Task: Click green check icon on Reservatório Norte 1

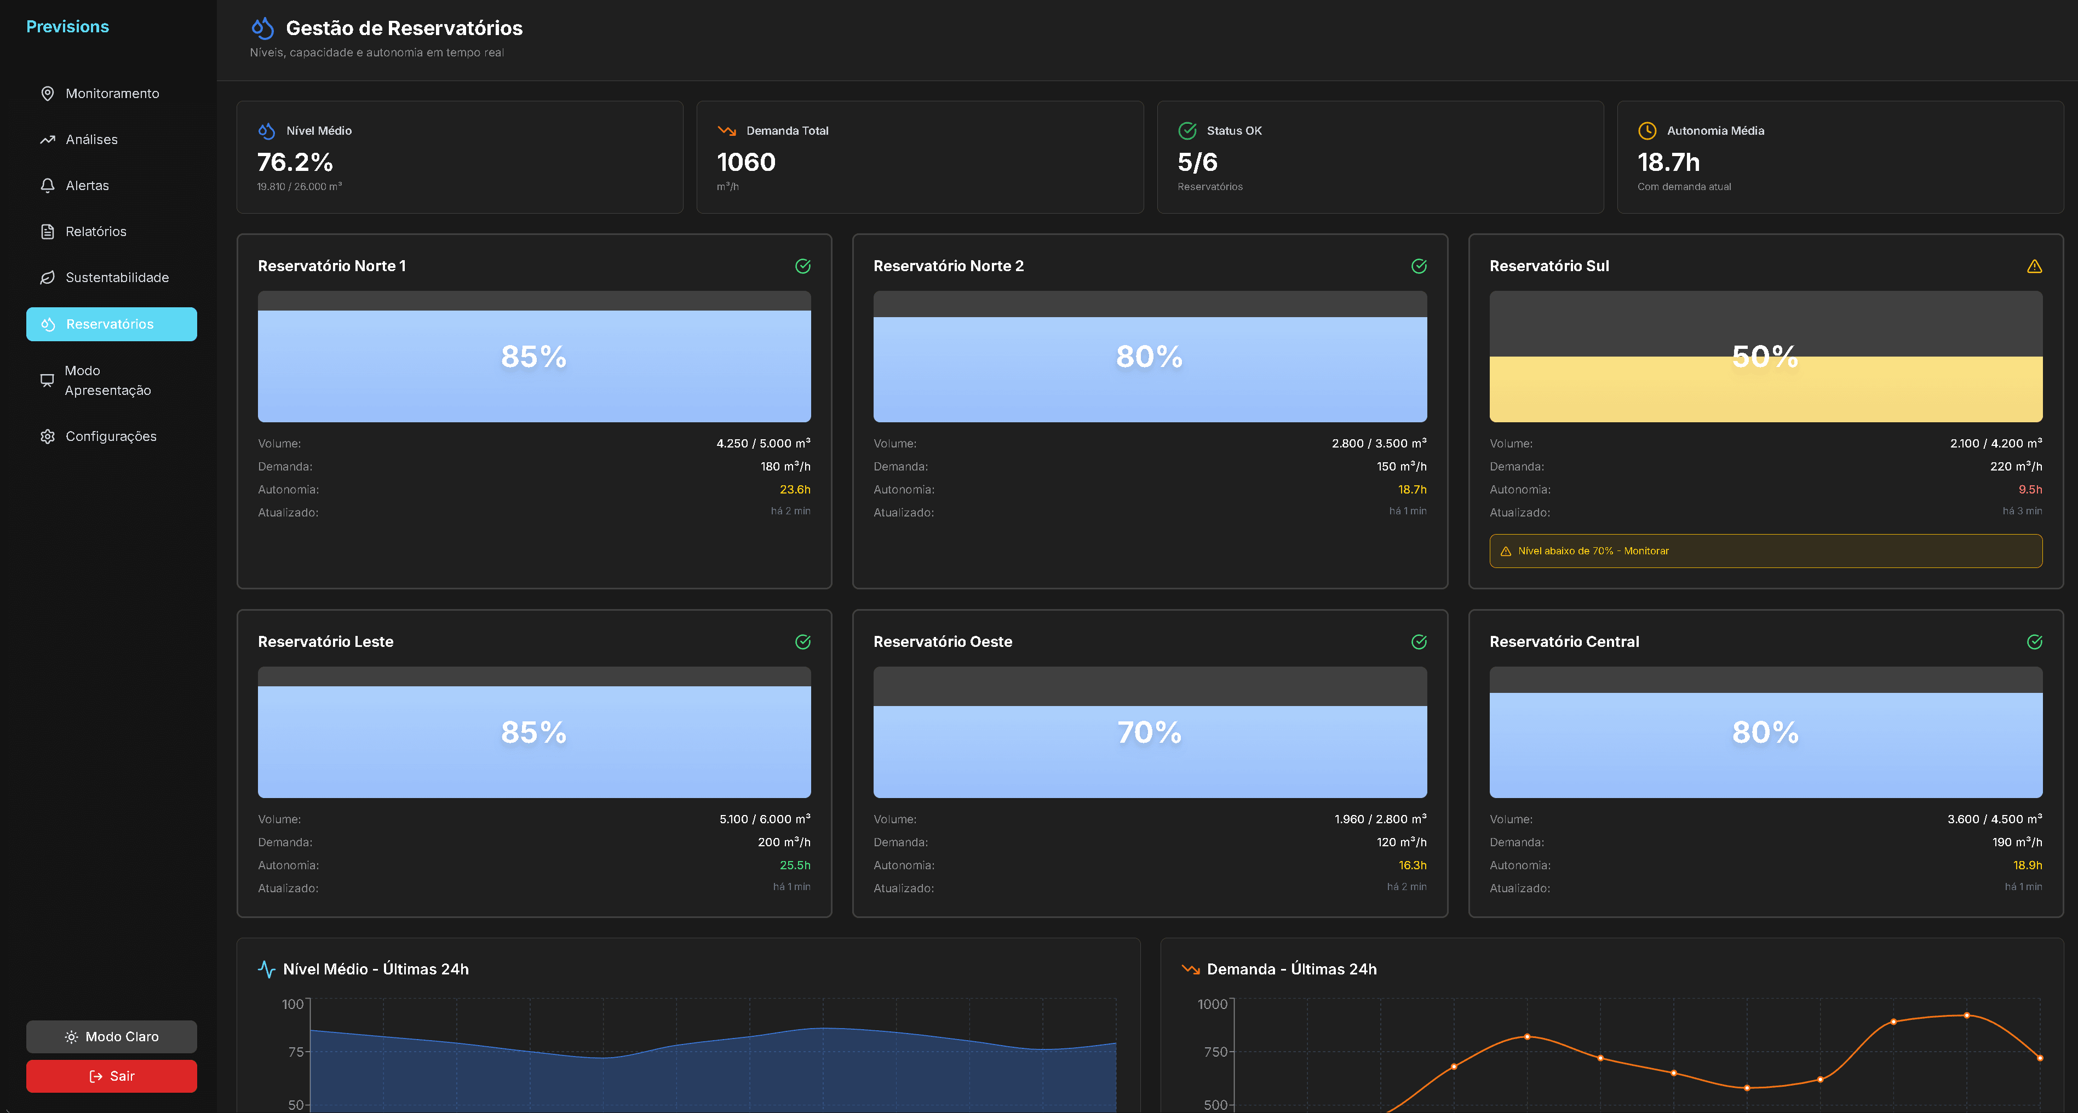Action: [802, 266]
